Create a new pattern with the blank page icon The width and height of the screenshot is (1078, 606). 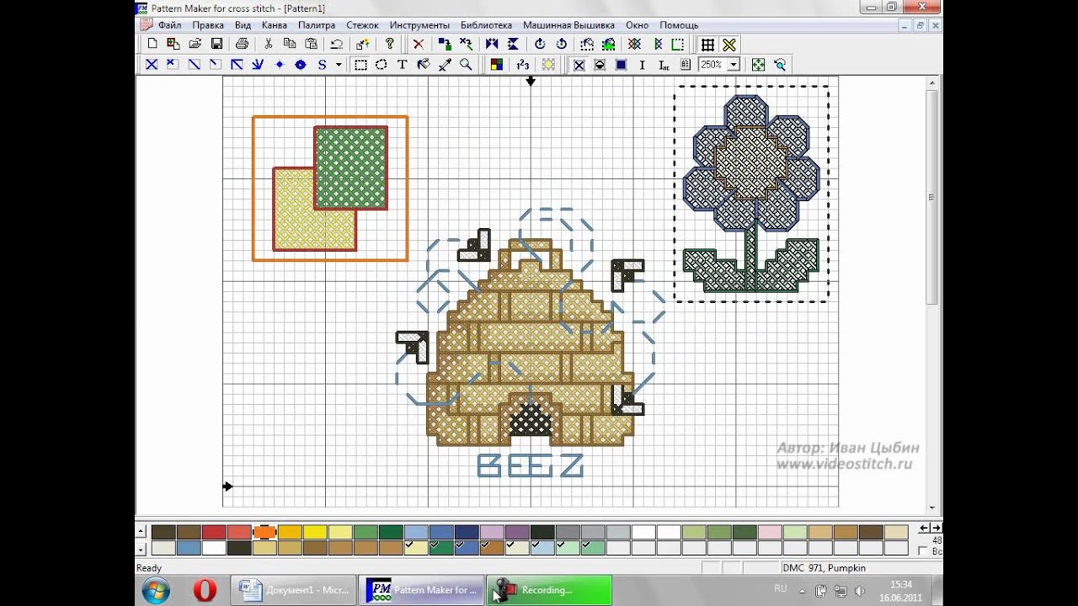click(x=152, y=44)
